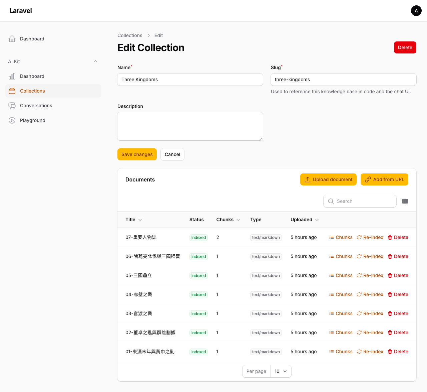427x392 pixels.
Task: Click Delete link for 03-官渡之戰
Action: 398,313
